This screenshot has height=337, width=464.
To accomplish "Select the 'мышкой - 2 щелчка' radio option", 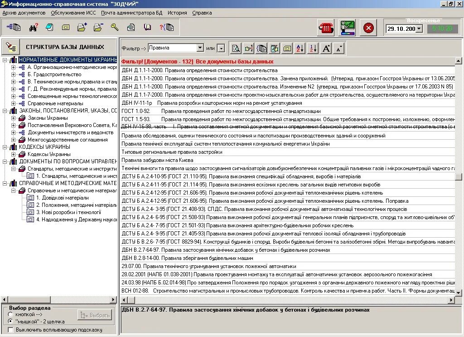I will click(x=11, y=321).
